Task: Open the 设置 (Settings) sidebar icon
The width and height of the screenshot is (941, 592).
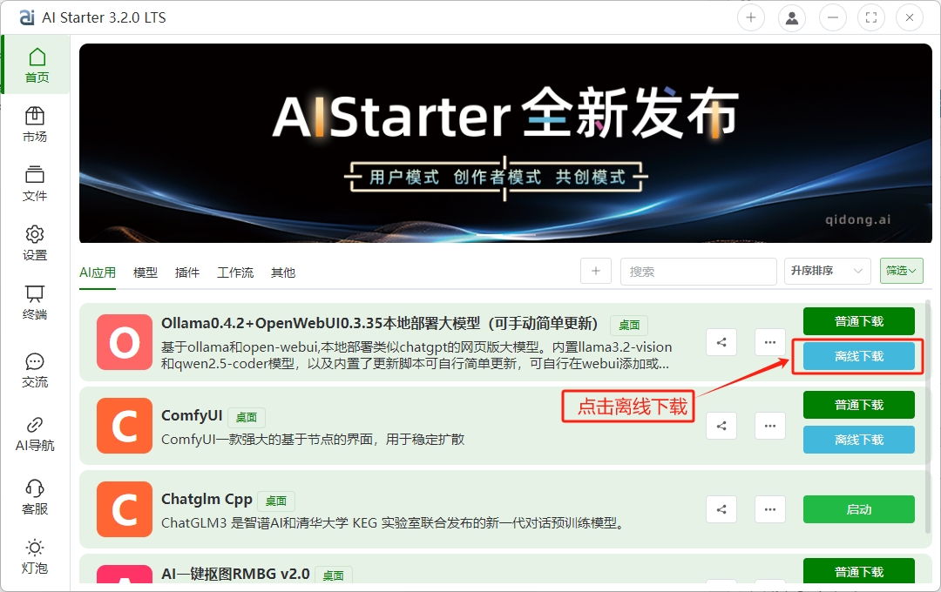Action: coord(35,242)
